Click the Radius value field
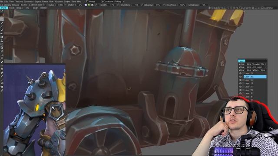 click(60, 5)
